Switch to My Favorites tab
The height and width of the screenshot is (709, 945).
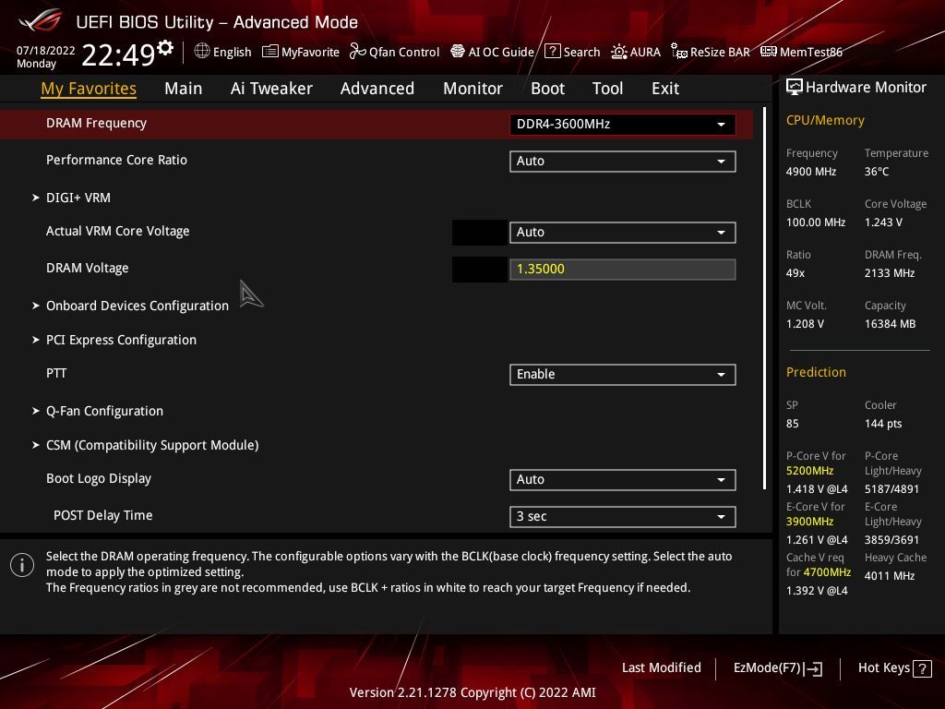pos(89,89)
